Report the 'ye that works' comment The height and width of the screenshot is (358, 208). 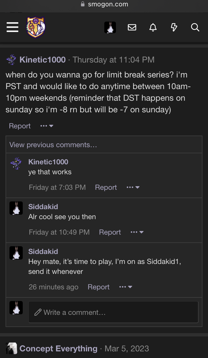tap(106, 187)
